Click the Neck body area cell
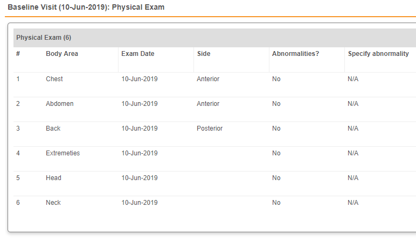 (x=53, y=203)
